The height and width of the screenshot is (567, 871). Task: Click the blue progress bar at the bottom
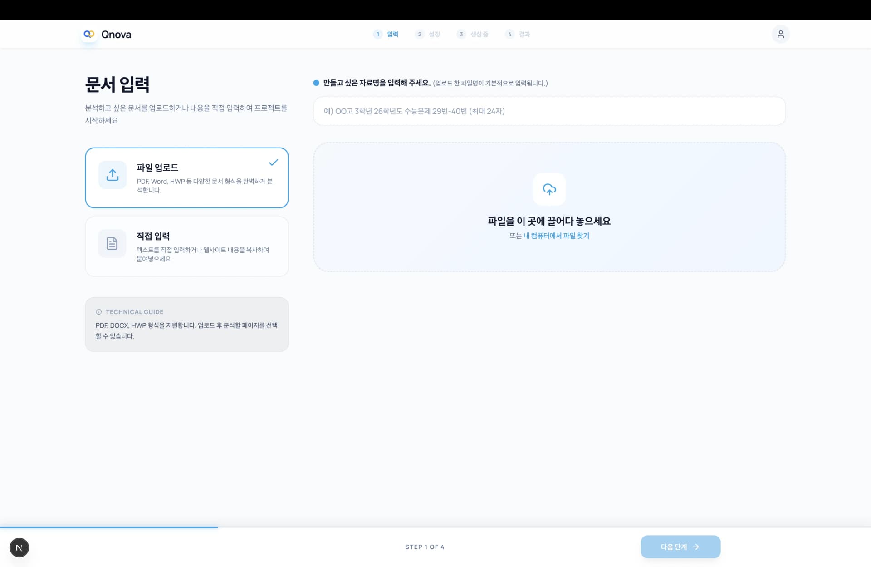(x=108, y=528)
